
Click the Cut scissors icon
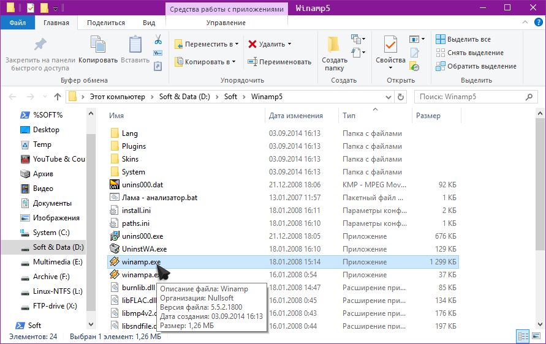point(158,39)
